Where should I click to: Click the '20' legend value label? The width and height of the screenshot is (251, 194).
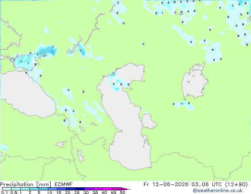click(x=68, y=192)
